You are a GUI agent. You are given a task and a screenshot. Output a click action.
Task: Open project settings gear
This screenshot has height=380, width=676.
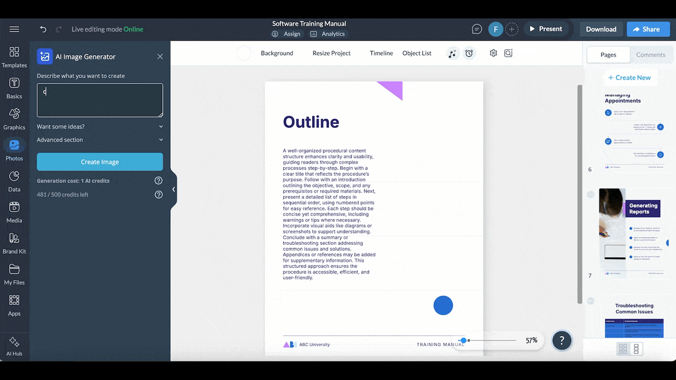click(x=493, y=52)
